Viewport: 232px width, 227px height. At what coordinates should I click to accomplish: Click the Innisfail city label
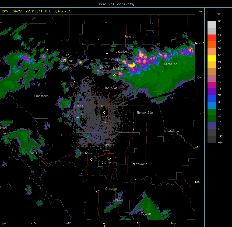[x=112, y=88]
